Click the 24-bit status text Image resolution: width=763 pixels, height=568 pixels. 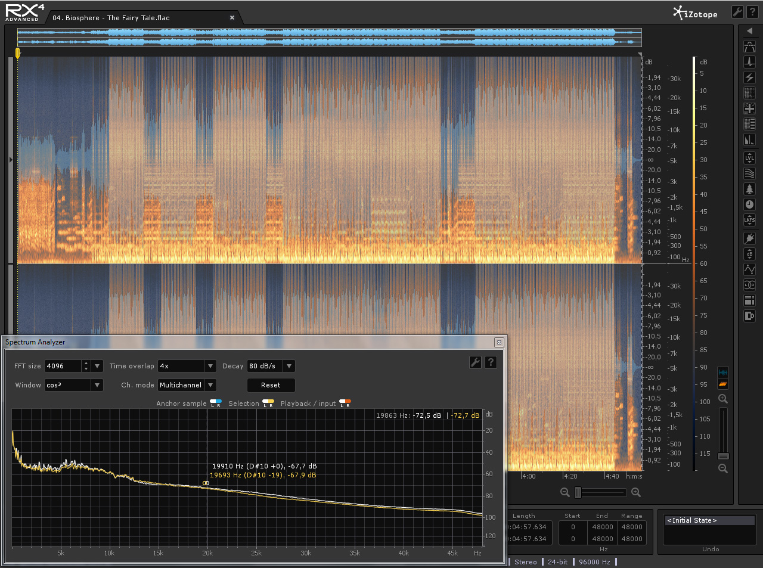point(557,562)
